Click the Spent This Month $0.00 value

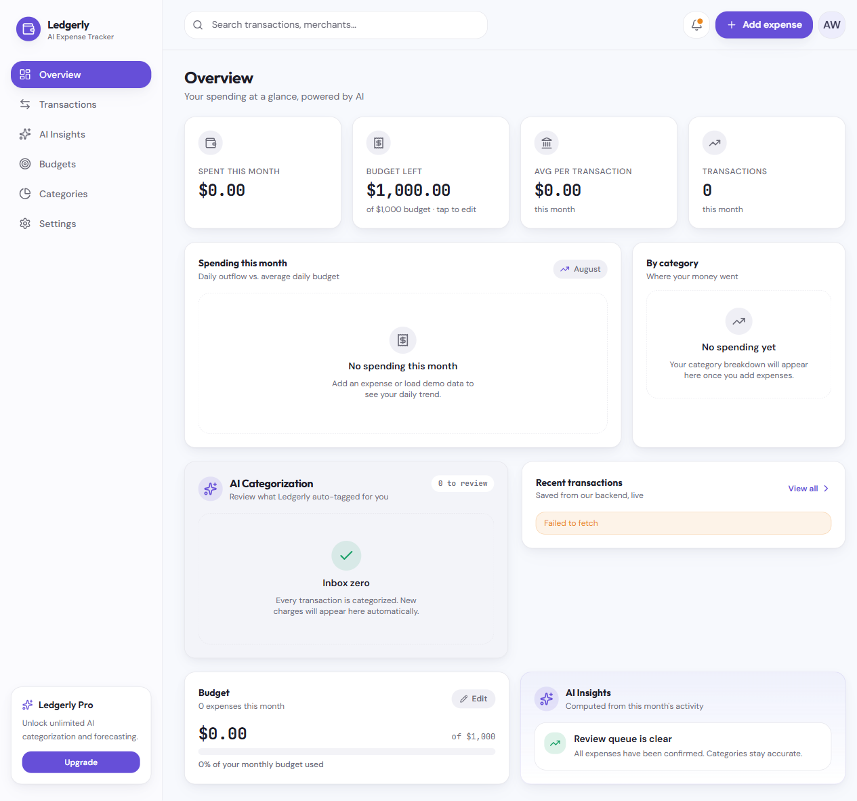pyautogui.click(x=222, y=190)
